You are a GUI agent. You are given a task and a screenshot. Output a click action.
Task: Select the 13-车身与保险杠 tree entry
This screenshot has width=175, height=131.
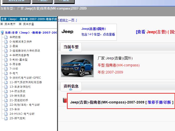pos(20,87)
